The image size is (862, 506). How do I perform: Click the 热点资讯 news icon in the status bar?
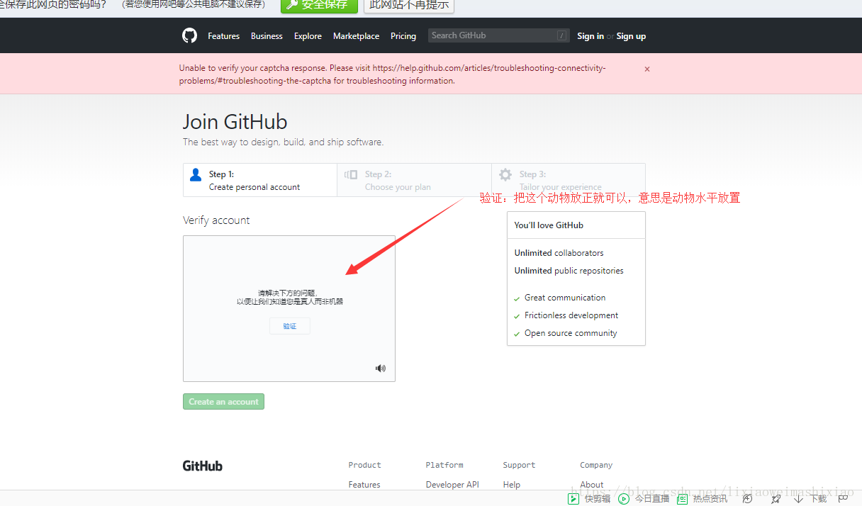click(682, 499)
